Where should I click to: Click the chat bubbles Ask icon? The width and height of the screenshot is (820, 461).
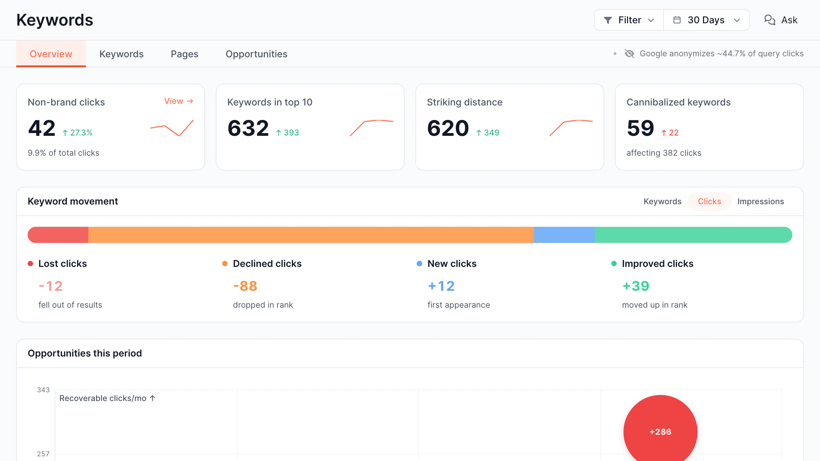(770, 20)
